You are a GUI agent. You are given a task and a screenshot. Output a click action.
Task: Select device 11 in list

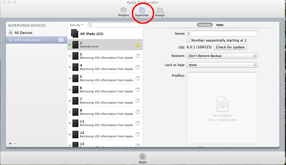tap(105, 123)
